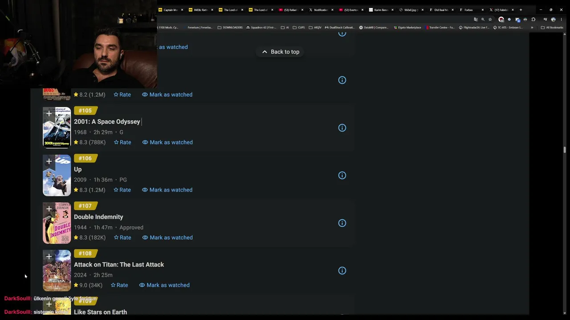Close the Forbes tab
Viewport: 570px width, 320px height.
click(482, 10)
